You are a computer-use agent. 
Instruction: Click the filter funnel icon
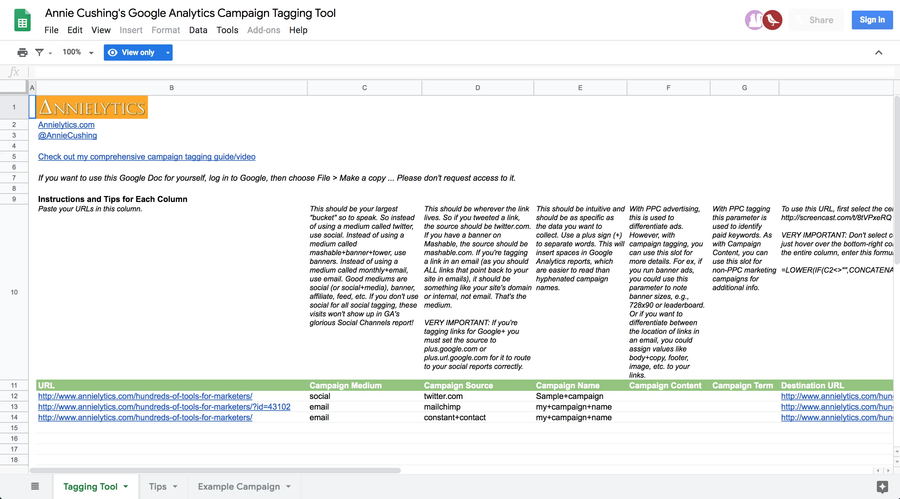(39, 53)
